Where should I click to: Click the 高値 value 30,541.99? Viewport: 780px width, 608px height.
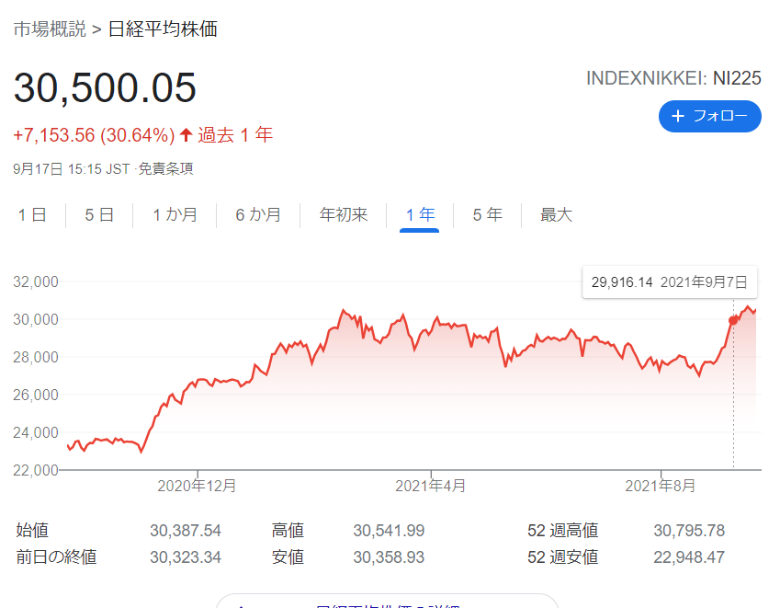(389, 531)
